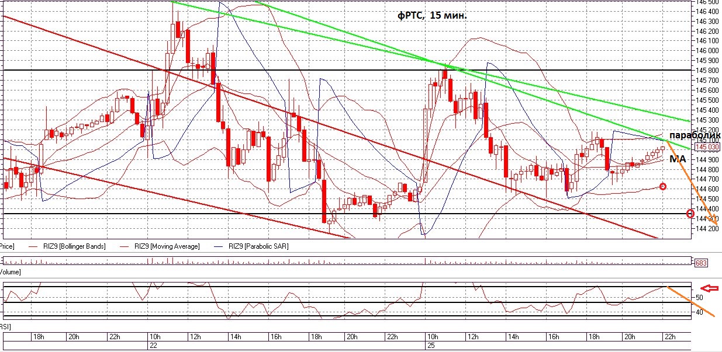
Task: Click price axis label 145 600
Action: click(706, 90)
